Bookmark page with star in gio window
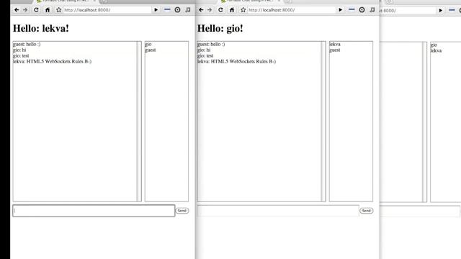Screen dimensions: 461x259 click(243, 10)
